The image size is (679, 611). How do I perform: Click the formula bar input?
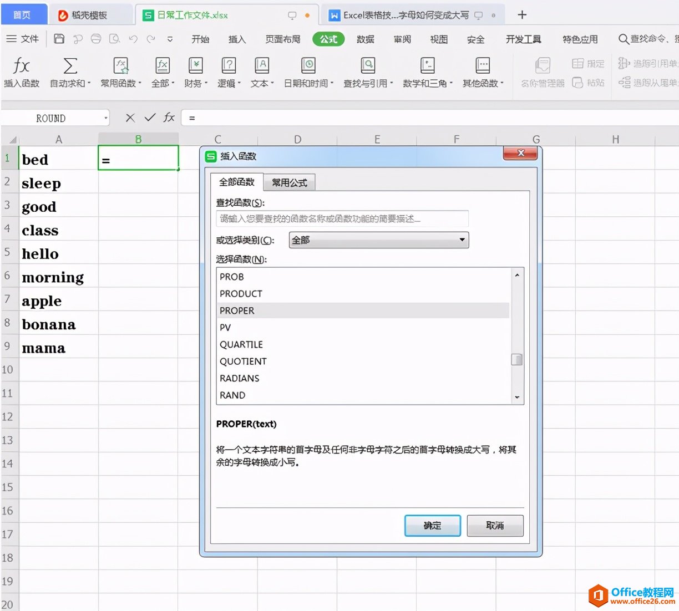tap(431, 118)
